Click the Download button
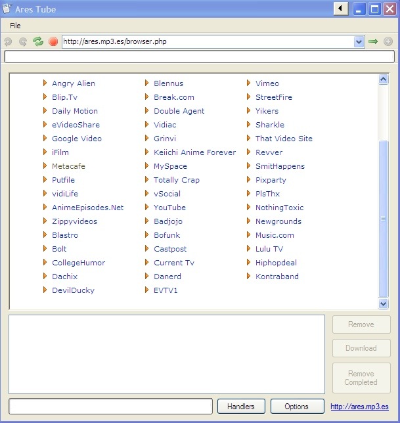This screenshot has width=400, height=423. click(x=361, y=348)
